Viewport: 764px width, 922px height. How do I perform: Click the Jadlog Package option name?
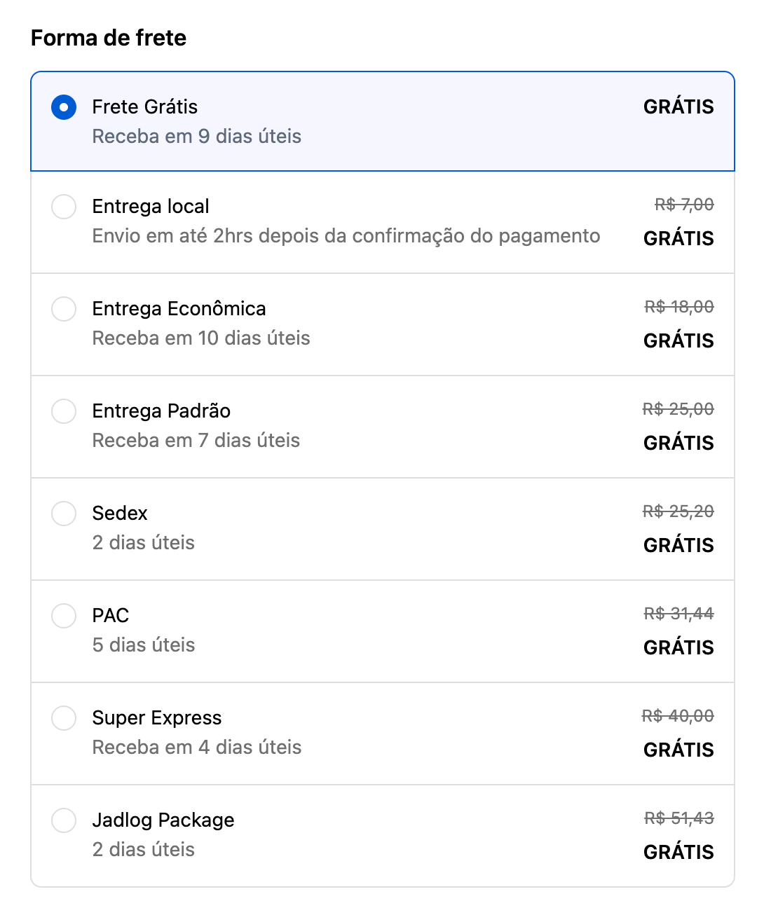(163, 820)
